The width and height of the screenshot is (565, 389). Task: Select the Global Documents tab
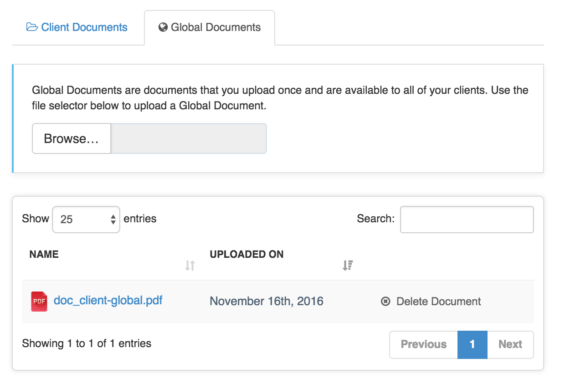tap(210, 27)
